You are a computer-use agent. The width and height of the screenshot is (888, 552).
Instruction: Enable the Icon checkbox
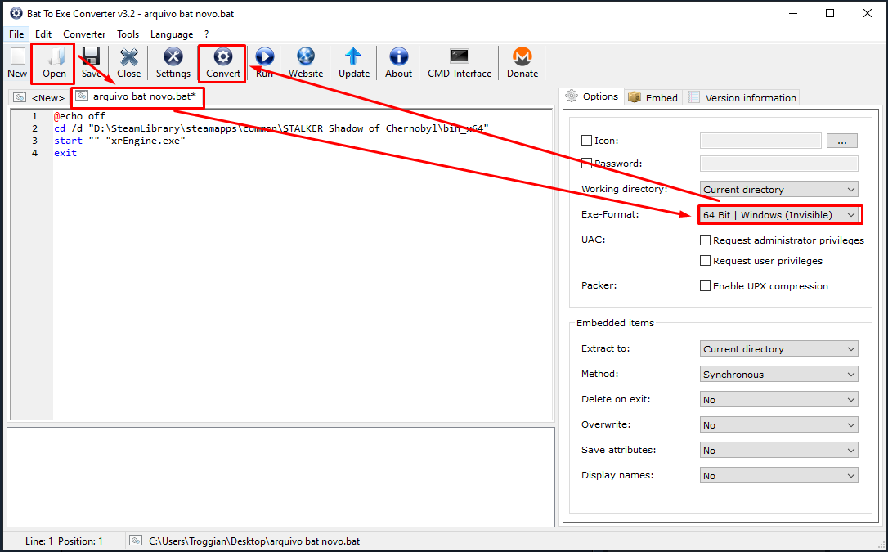click(587, 141)
